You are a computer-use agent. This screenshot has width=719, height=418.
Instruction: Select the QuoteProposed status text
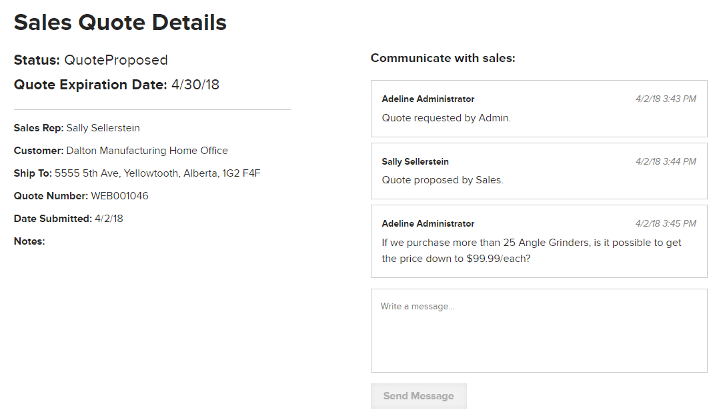[x=115, y=60]
